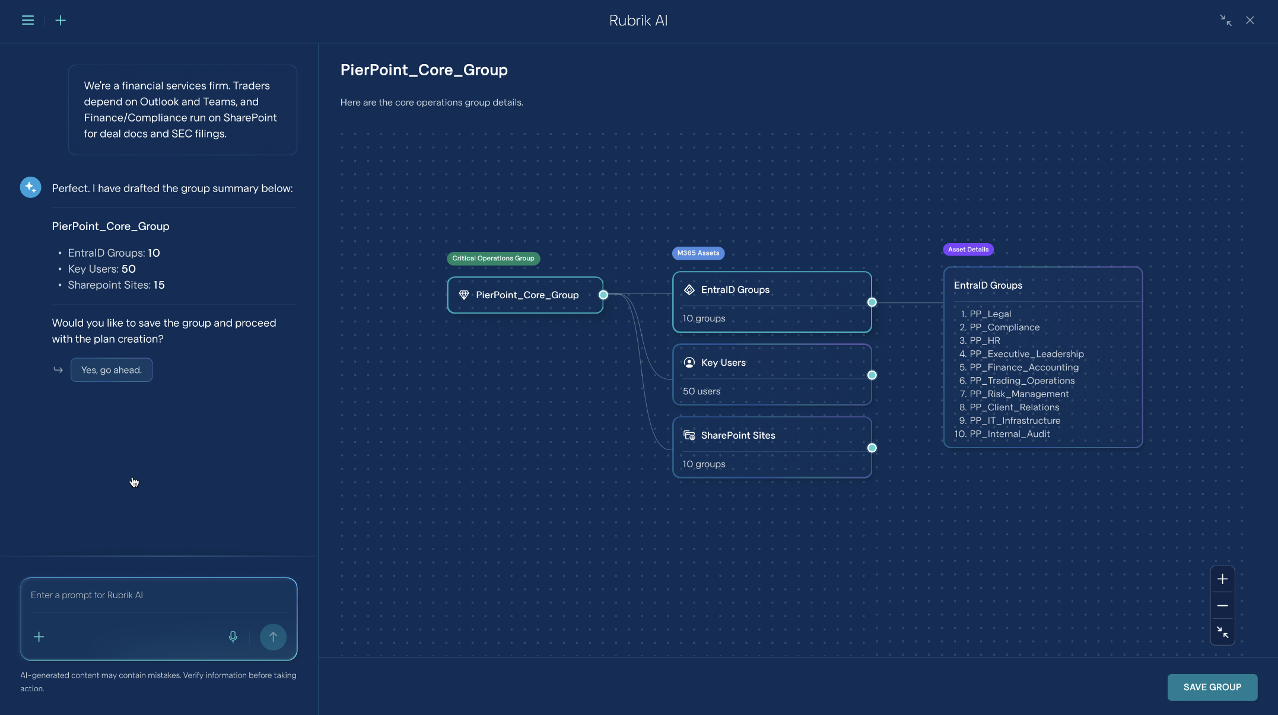Viewport: 1278px width, 715px height.
Task: Open the SharePoint Sites card
Action: (772, 448)
